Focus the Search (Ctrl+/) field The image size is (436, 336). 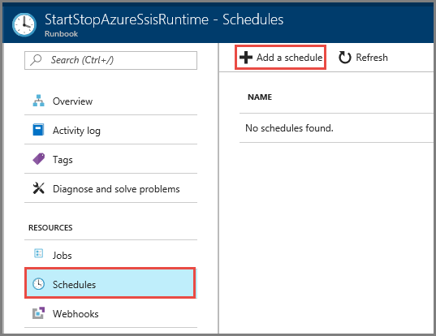(110, 60)
